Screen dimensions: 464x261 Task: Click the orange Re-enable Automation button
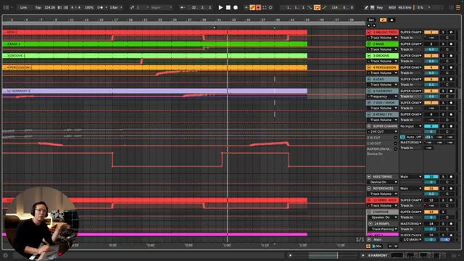pos(258,7)
